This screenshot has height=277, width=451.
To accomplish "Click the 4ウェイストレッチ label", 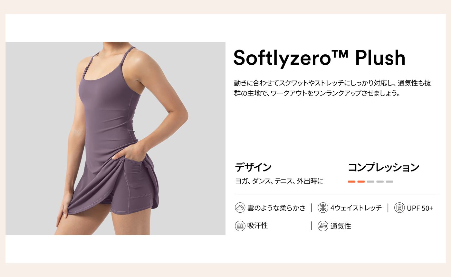I will [x=356, y=208].
